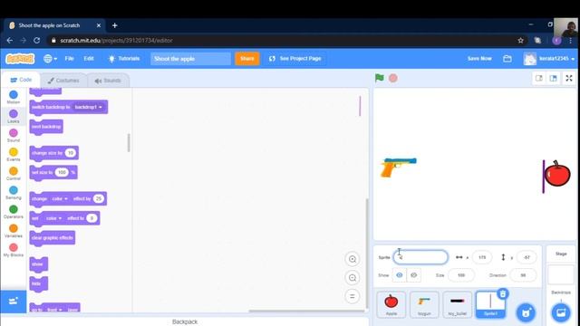Image resolution: width=580 pixels, height=326 pixels.
Task: Open the language globe menu
Action: 50,58
